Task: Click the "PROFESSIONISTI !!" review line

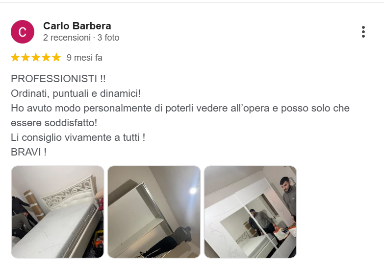Action: coord(58,79)
